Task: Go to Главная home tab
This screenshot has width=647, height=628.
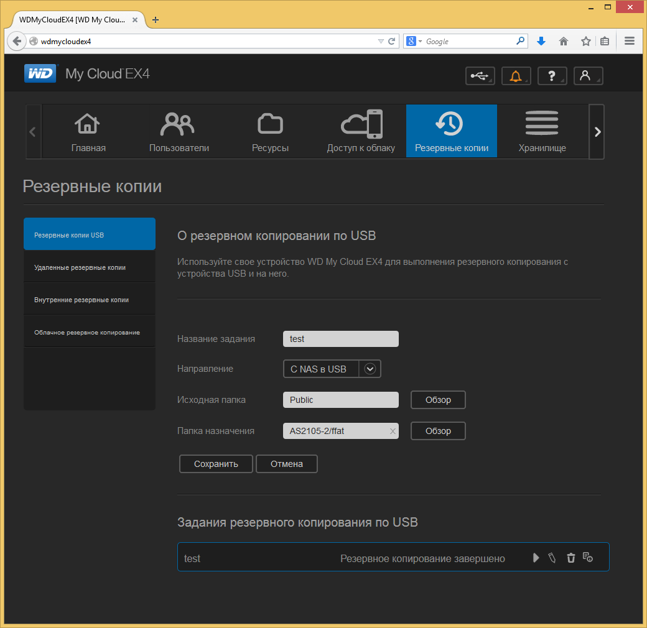Action: click(x=88, y=131)
